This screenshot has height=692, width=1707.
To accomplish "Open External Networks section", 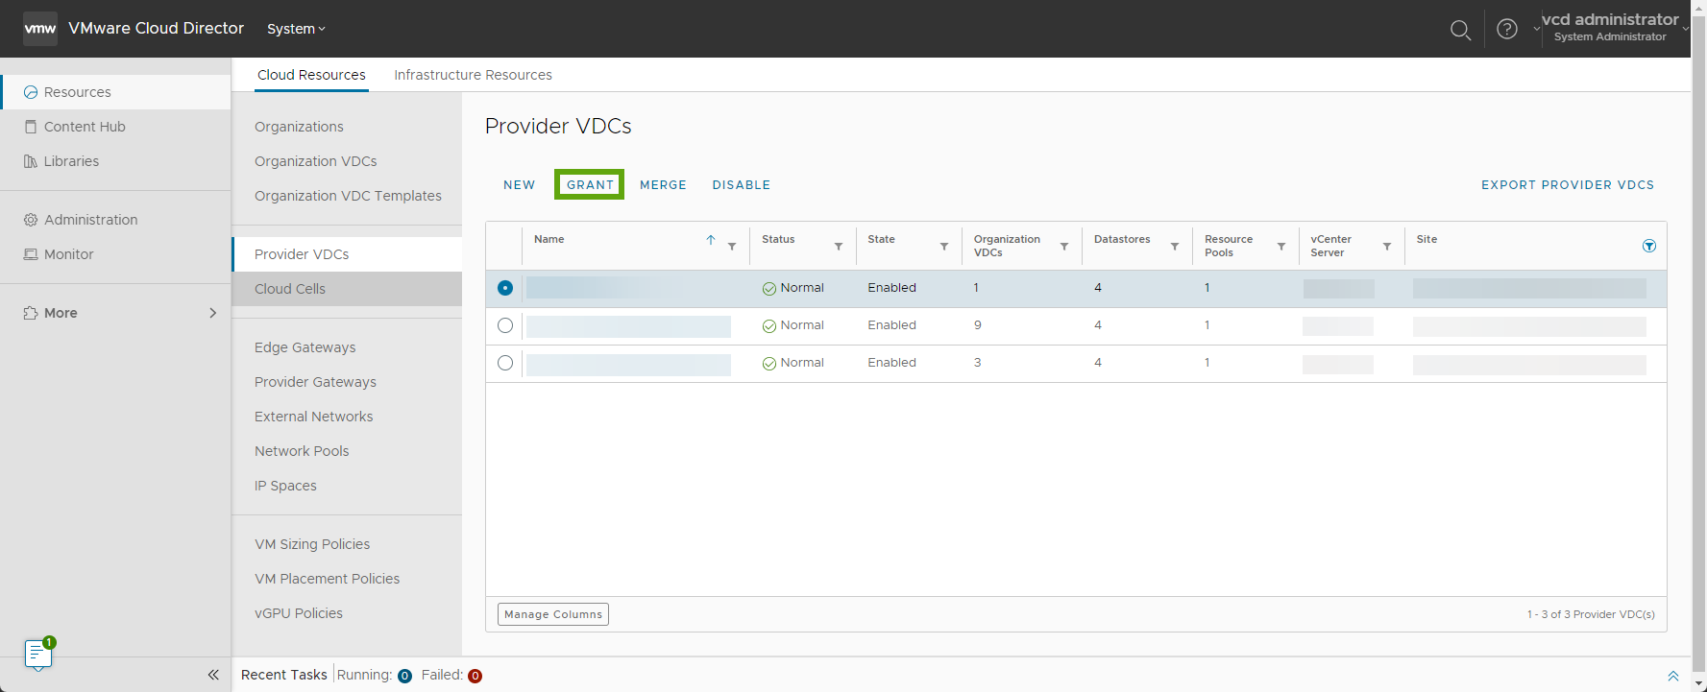I will point(313,417).
